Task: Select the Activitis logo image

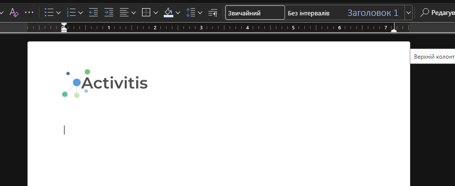Action: click(105, 84)
